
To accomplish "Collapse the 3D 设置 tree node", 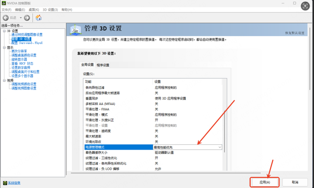I will tap(4, 31).
